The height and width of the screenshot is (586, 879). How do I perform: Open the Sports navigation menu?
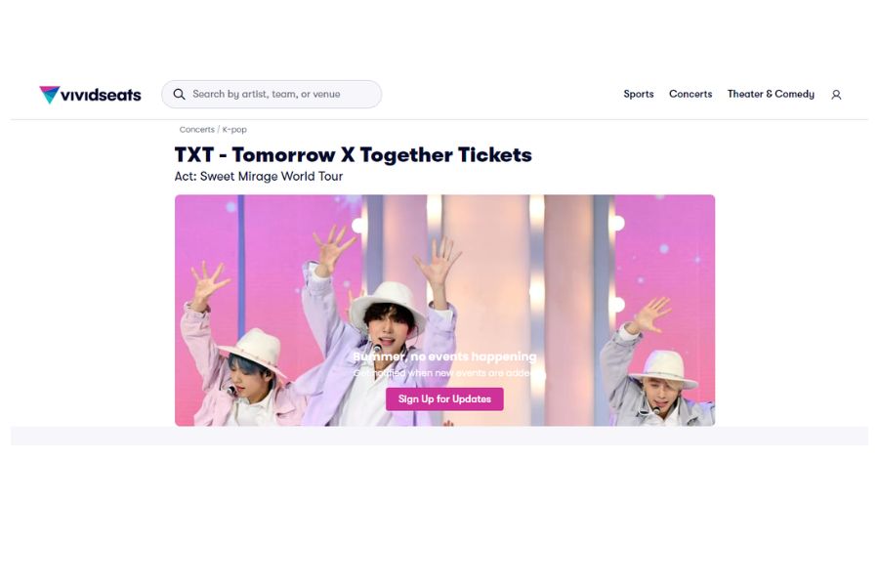tap(639, 94)
